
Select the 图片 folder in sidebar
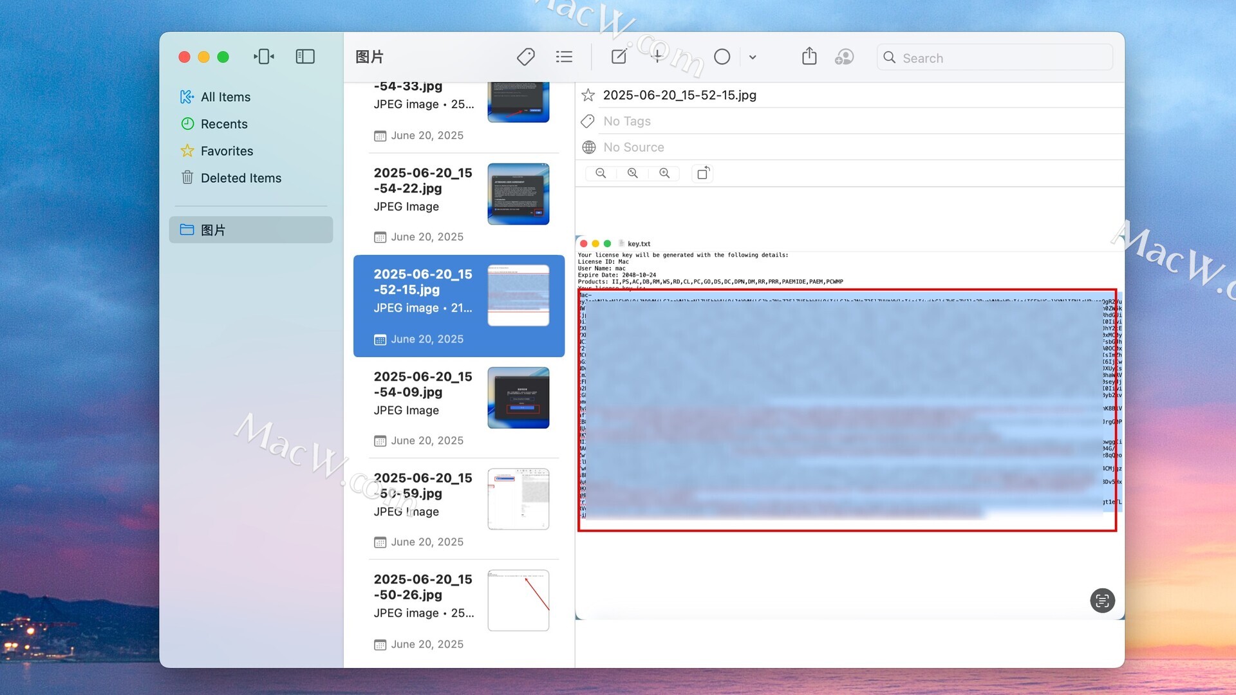pyautogui.click(x=250, y=230)
